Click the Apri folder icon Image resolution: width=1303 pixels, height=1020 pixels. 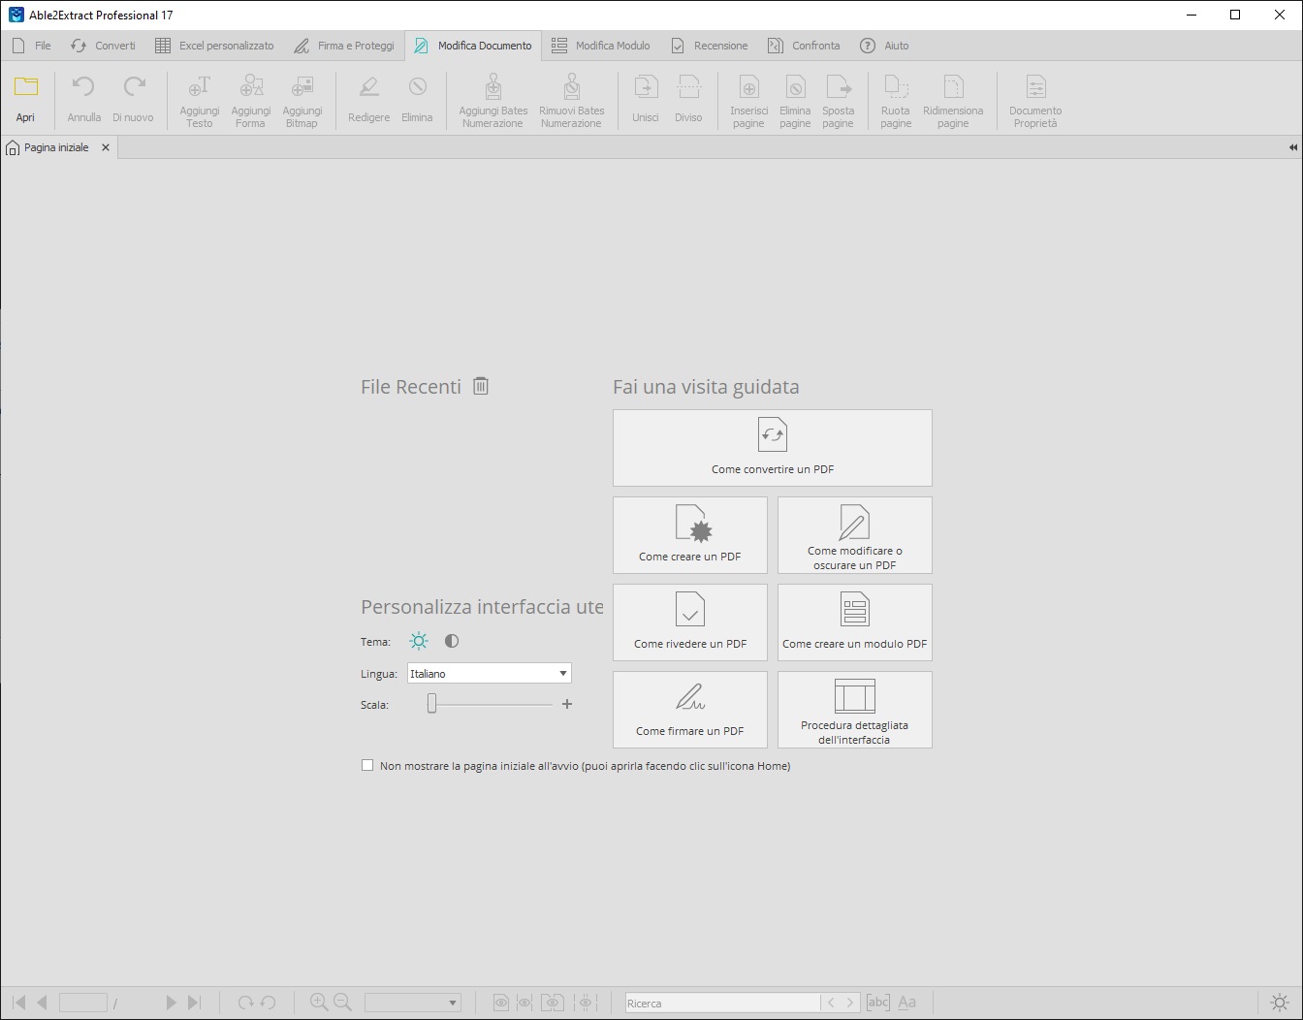pyautogui.click(x=25, y=87)
